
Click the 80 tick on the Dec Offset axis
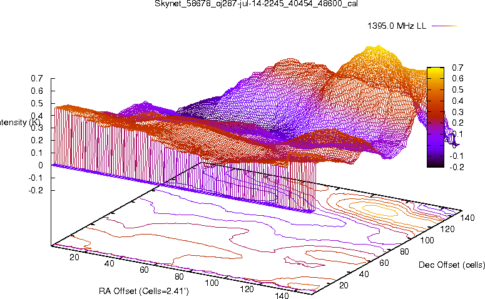tap(404, 251)
